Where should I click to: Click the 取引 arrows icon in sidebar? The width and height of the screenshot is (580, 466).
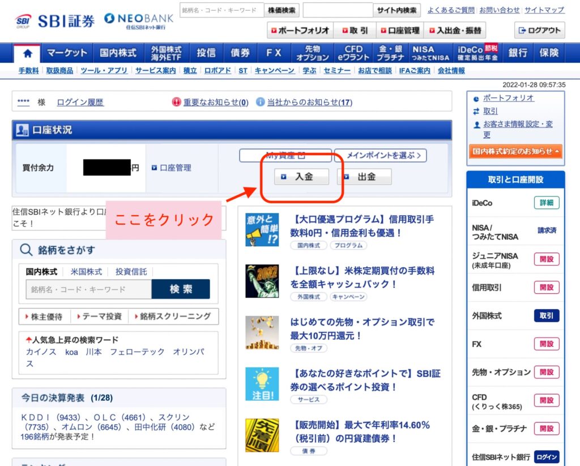coord(476,111)
